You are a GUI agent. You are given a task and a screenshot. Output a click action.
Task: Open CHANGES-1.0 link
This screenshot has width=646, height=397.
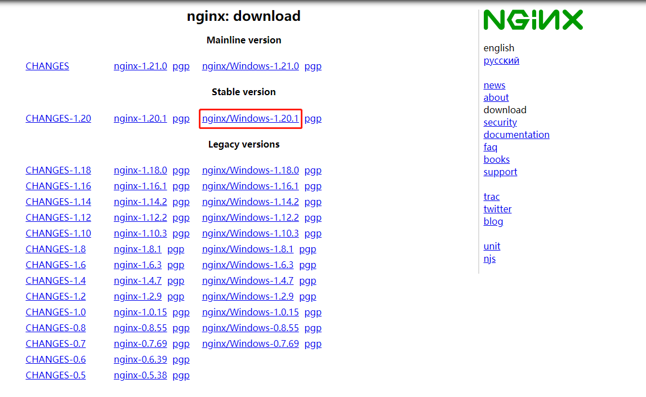point(56,312)
